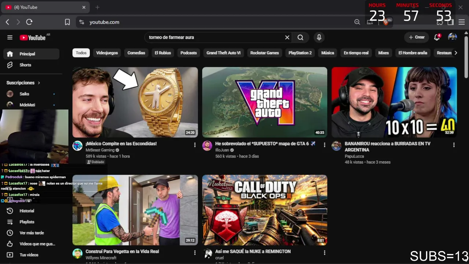The image size is (469, 264).
Task: Select the En tiempo real chip
Action: click(x=356, y=53)
